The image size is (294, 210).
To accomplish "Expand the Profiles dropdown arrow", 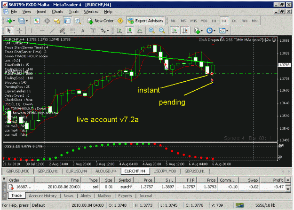I will (27, 21).
